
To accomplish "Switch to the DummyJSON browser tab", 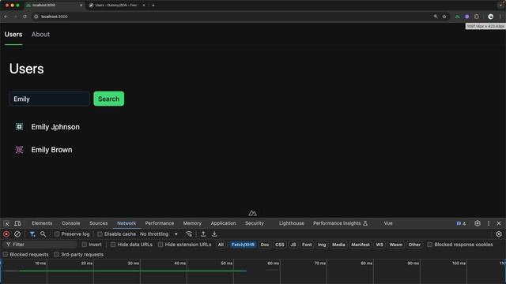I will pos(116,6).
